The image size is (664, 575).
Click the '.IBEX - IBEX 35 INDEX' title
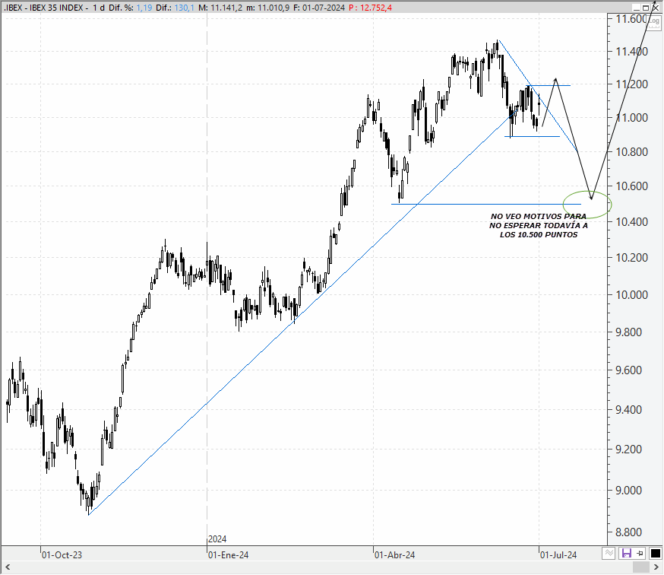click(43, 8)
